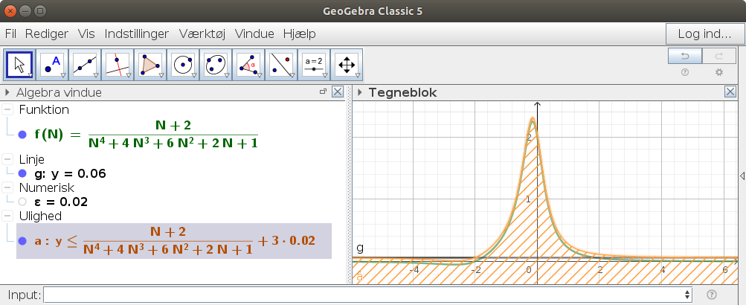The height and width of the screenshot is (305, 746).
Task: Collapse the Linje group
Action: pos(7,159)
